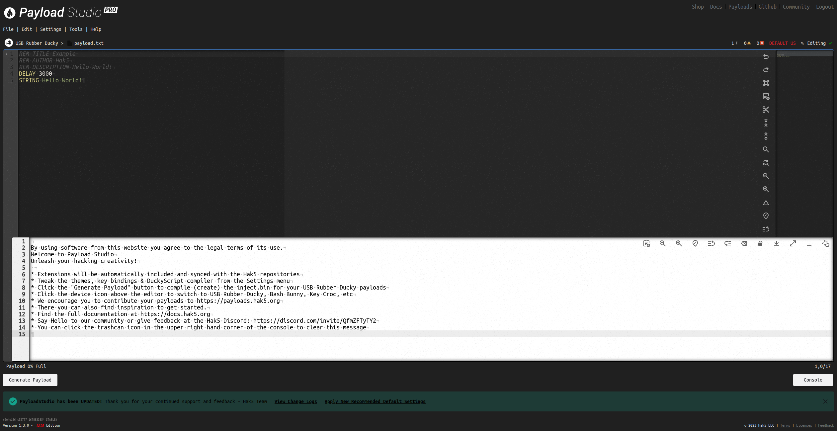Image resolution: width=837 pixels, height=431 pixels.
Task: Click Apply New Recommended Default Settings
Action: [375, 401]
